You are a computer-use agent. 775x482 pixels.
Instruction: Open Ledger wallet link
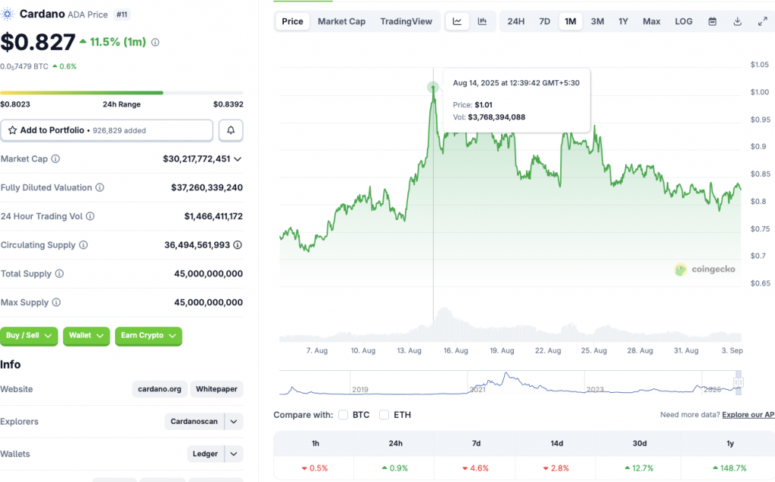(x=205, y=454)
